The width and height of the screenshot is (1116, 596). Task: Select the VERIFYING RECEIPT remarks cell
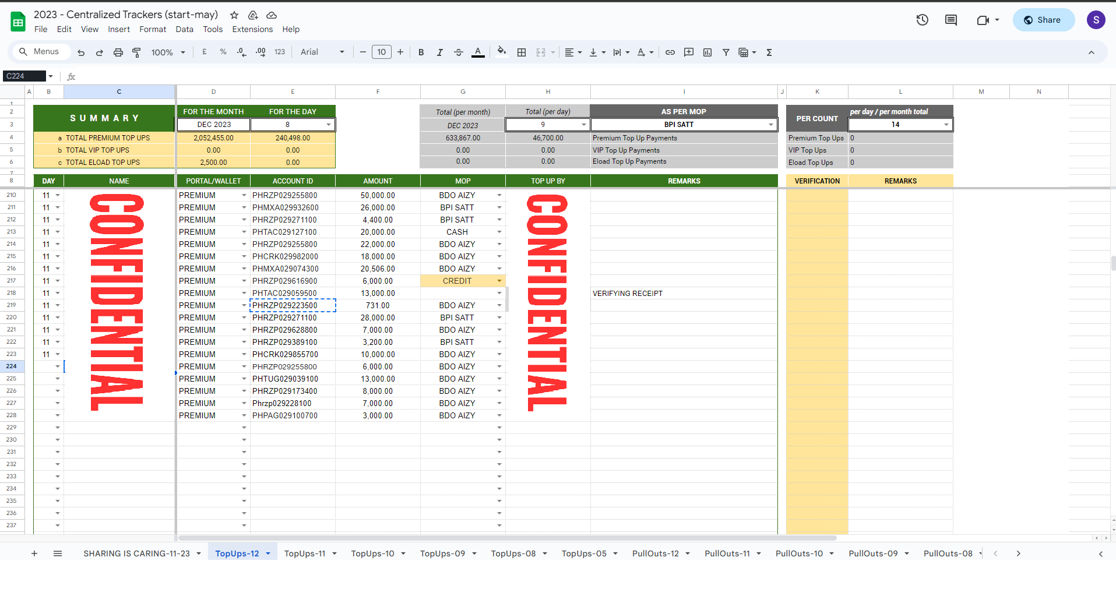point(684,293)
